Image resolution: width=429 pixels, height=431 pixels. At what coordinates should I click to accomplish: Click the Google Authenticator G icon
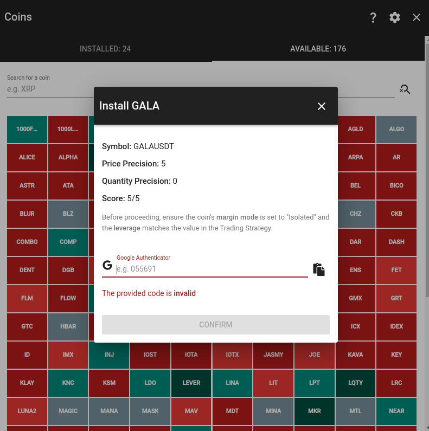(107, 266)
